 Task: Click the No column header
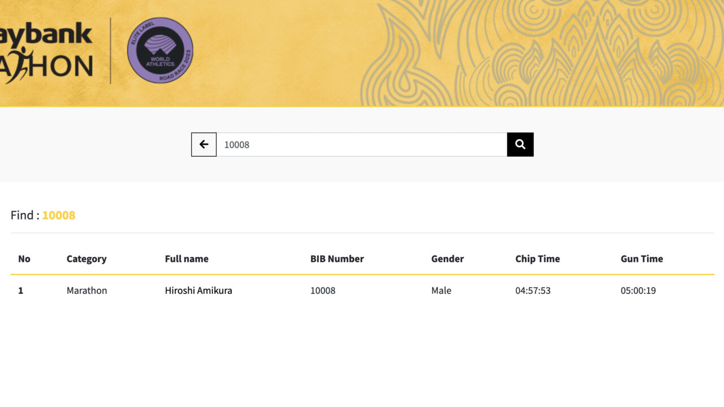[24, 259]
